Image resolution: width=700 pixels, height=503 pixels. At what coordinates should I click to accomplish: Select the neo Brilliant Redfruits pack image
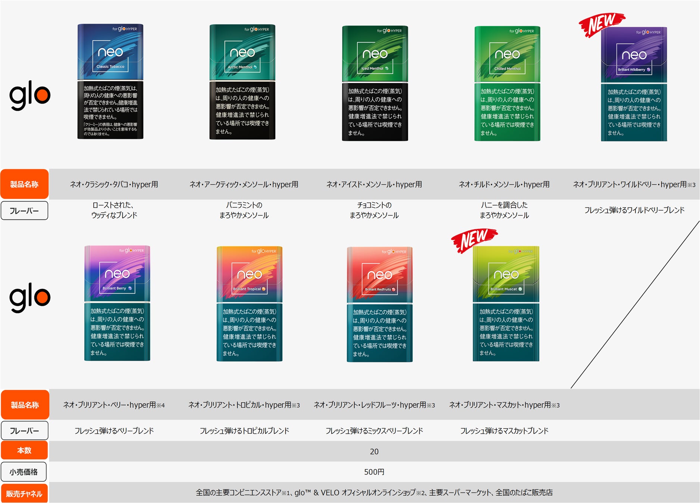(x=380, y=304)
